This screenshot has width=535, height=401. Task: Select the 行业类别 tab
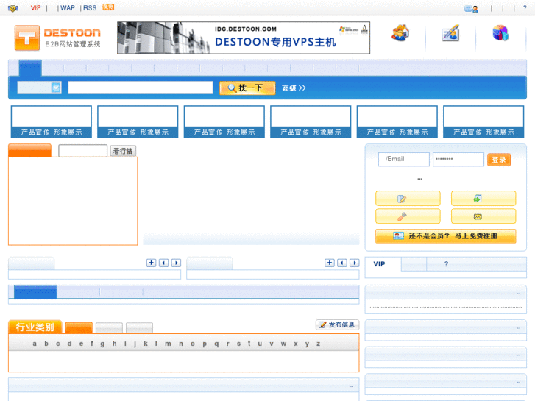tap(35, 327)
